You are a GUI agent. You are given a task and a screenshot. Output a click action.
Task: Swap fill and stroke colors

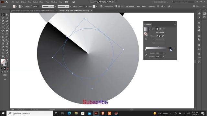click(7, 60)
